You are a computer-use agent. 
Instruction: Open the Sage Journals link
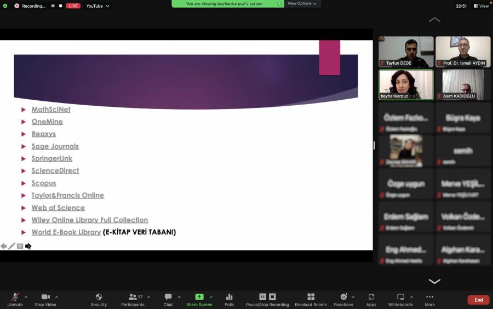pyautogui.click(x=55, y=146)
